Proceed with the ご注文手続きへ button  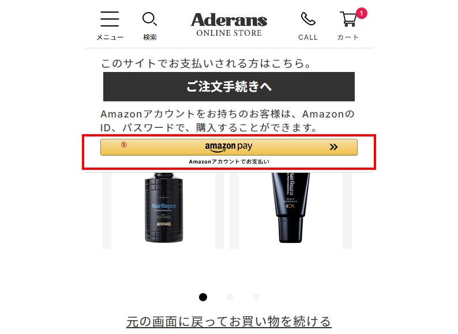[229, 86]
